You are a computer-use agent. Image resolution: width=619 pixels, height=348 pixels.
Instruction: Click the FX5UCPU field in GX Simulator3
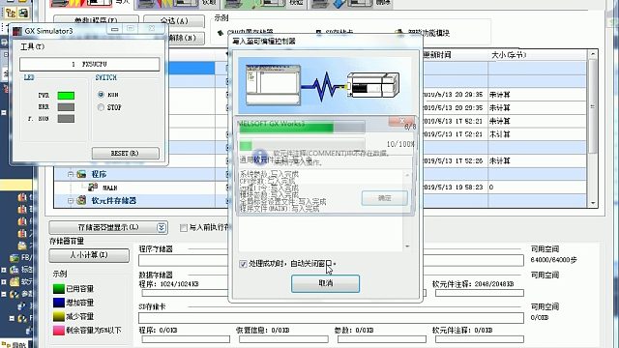pos(90,64)
